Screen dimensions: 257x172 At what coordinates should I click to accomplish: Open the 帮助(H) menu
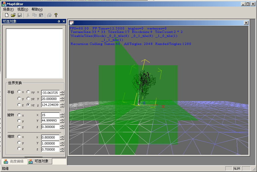[x=37, y=9]
